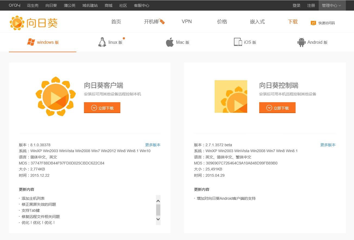The width and height of the screenshot is (354, 240).
Task: Open 向日葵 in top bar
Action: click(x=51, y=5)
